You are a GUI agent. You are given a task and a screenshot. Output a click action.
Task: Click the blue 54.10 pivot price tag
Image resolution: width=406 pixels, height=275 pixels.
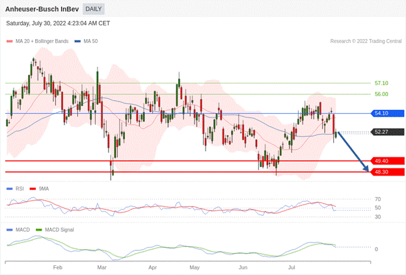coord(388,113)
